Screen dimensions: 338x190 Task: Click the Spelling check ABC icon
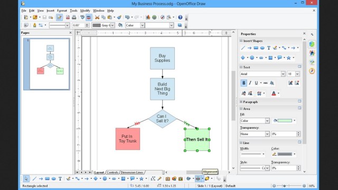click(82, 17)
